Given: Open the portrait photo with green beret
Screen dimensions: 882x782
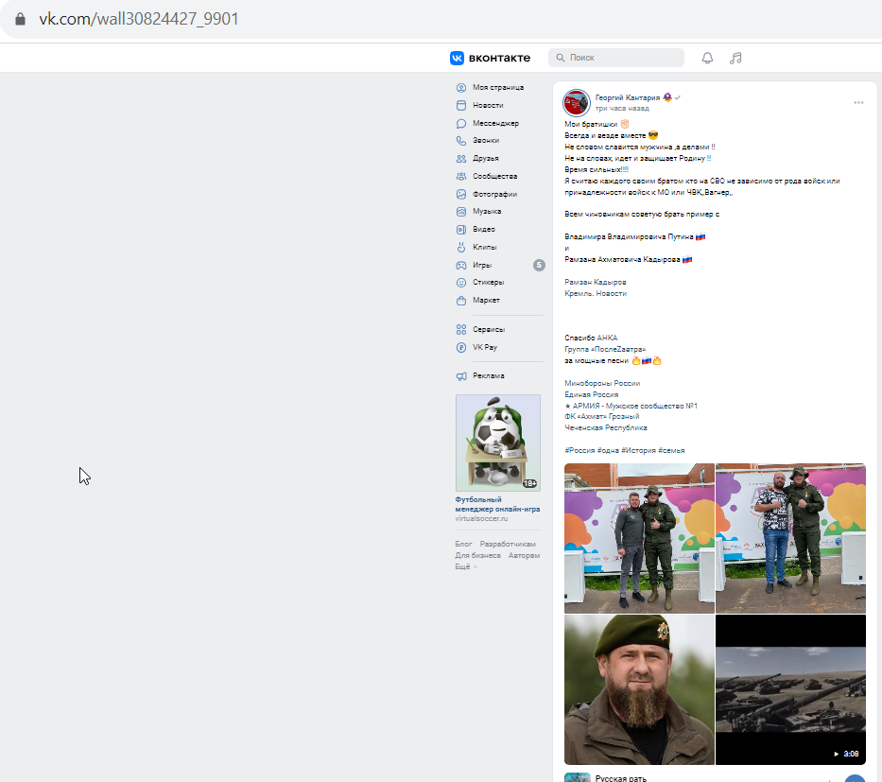Looking at the screenshot, I should [x=639, y=689].
